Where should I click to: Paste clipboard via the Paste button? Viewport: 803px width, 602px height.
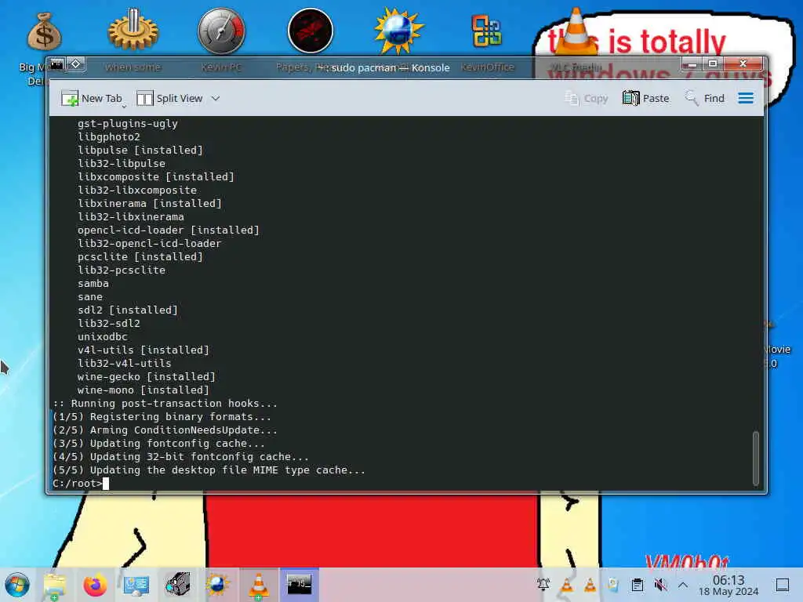646,98
